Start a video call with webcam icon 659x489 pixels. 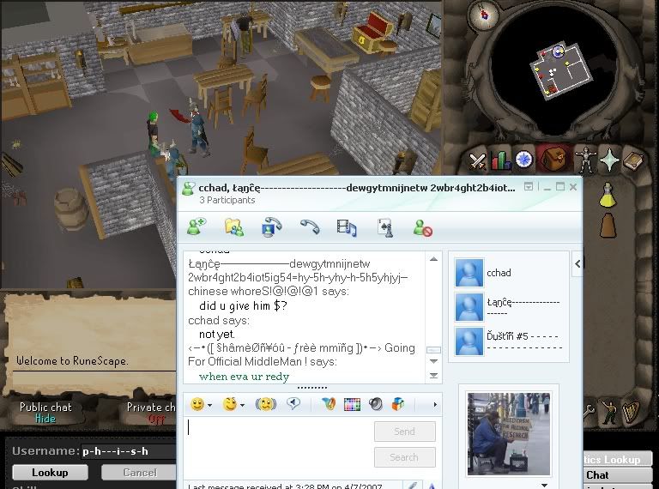coord(271,227)
